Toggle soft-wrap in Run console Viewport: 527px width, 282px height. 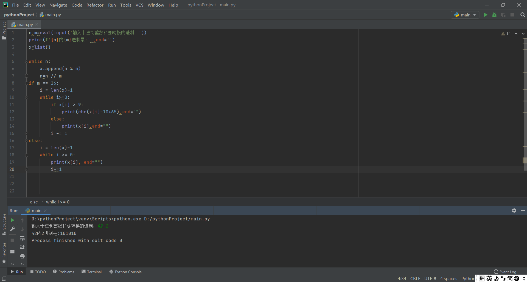22,238
